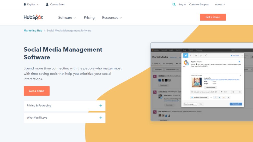Click the View stream button
Screen dimensions: 253x142
tap(164, 85)
